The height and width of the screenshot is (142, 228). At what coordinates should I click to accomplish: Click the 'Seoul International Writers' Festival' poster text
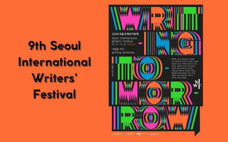(124, 39)
